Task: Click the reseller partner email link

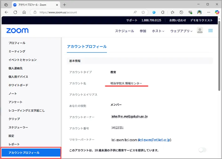Action: click(155, 140)
